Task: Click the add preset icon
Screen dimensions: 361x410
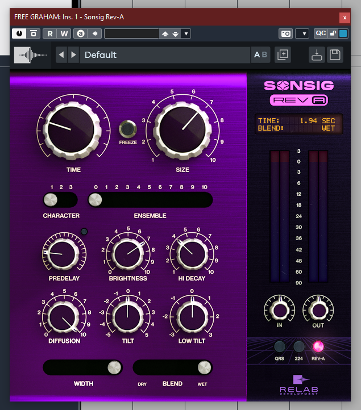Action: pyautogui.click(x=283, y=55)
